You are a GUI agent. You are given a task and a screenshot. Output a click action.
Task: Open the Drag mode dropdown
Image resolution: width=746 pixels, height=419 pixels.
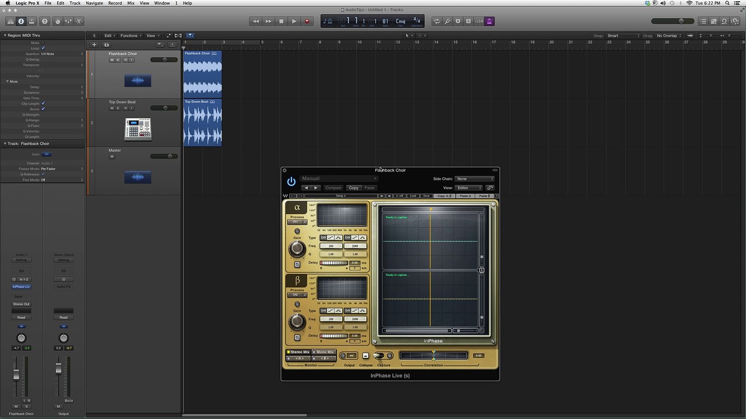click(x=668, y=35)
